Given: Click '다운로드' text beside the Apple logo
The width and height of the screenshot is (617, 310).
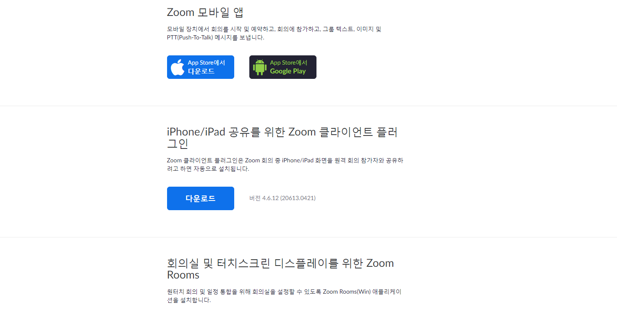Looking at the screenshot, I should (x=201, y=71).
